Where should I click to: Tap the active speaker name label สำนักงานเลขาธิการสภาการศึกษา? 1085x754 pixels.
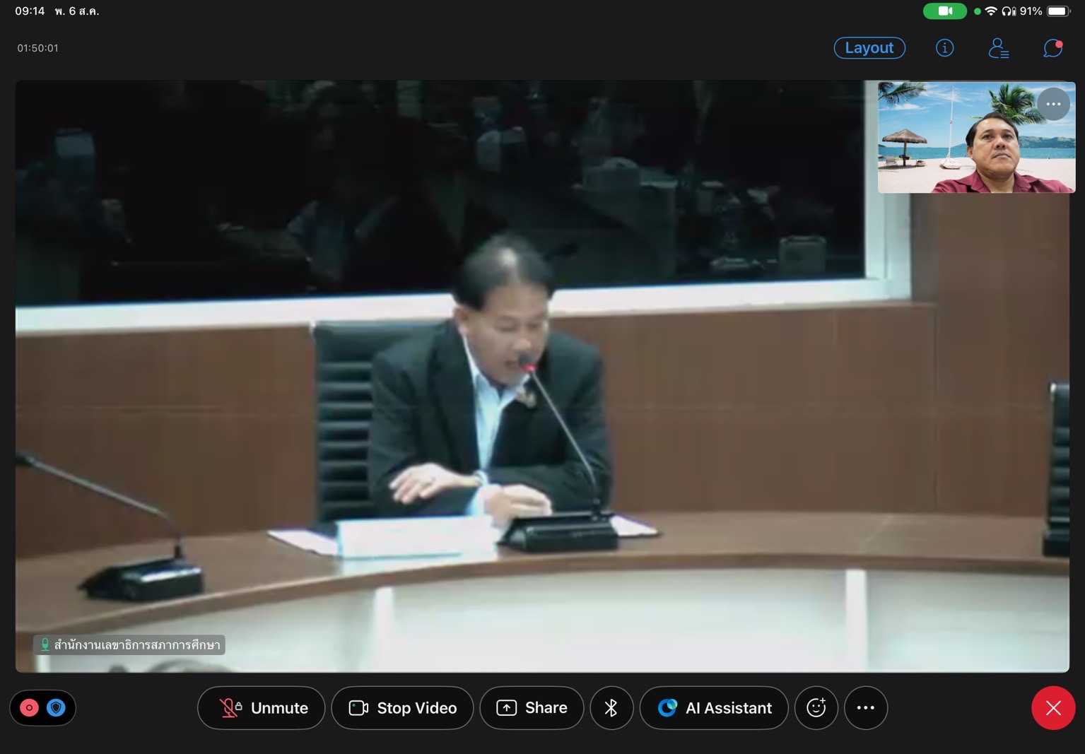pos(129,644)
